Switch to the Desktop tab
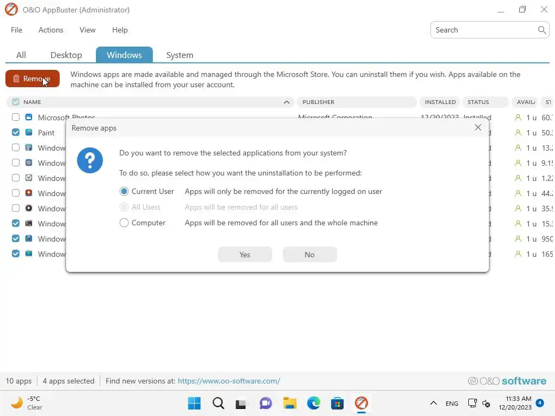555x416 pixels. (x=66, y=55)
